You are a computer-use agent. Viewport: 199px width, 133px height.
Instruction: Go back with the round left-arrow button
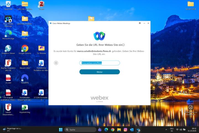tap(56, 63)
